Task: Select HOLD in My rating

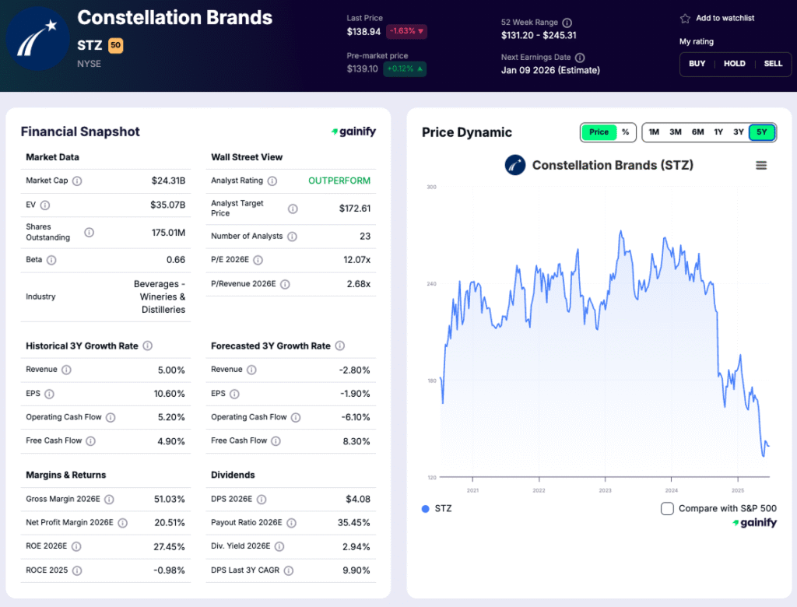Action: tap(734, 64)
